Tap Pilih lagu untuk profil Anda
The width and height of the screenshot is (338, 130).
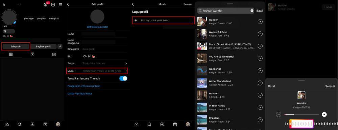coord(163,20)
